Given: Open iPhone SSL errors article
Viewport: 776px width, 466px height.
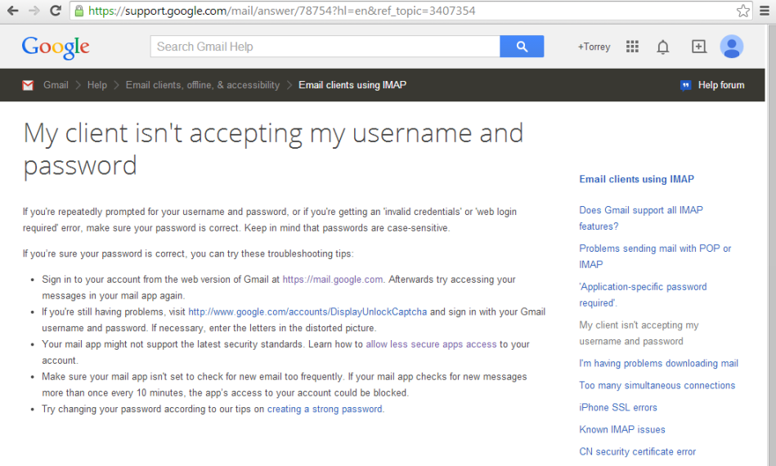Looking at the screenshot, I should tap(618, 408).
